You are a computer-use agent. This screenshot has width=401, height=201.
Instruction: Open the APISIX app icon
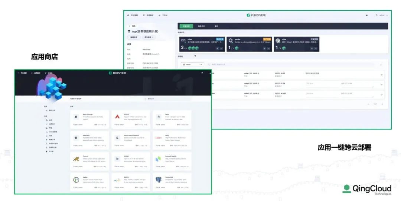(x=117, y=117)
